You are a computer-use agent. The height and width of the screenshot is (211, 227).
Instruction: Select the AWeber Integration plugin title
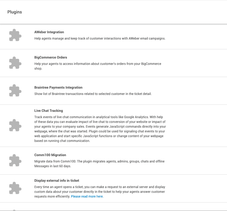point(49,32)
